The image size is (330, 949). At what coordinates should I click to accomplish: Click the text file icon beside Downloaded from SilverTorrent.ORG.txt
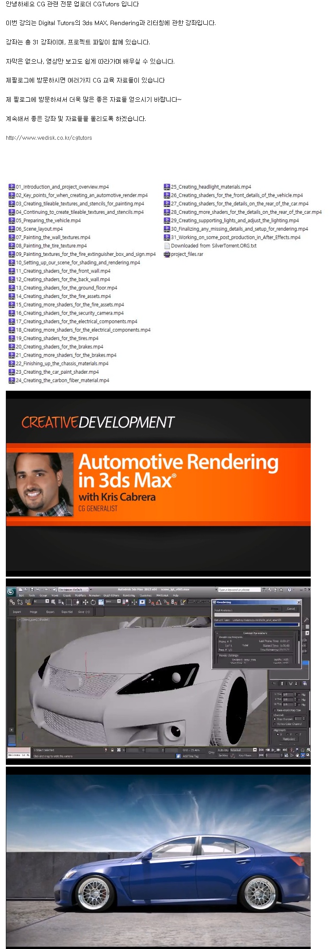click(167, 246)
